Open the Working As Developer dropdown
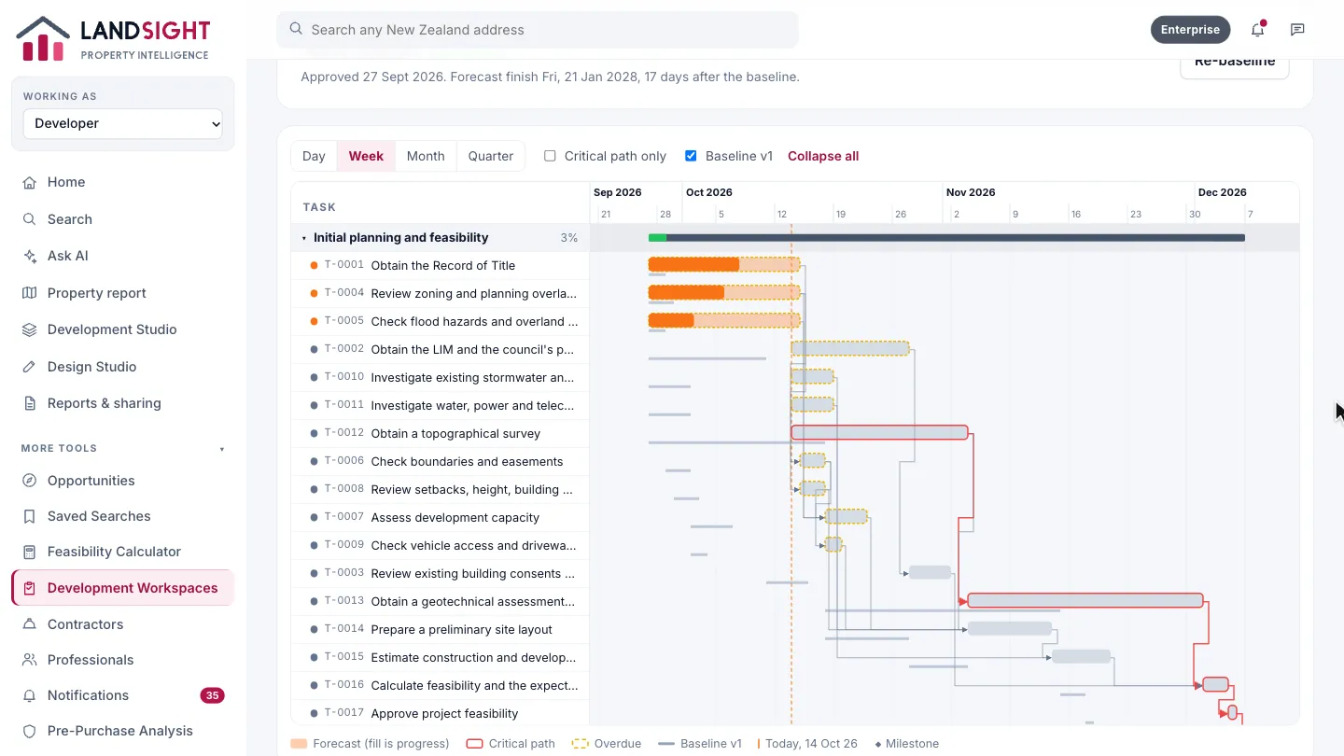Screen dimensions: 1344x756 click(x=123, y=123)
